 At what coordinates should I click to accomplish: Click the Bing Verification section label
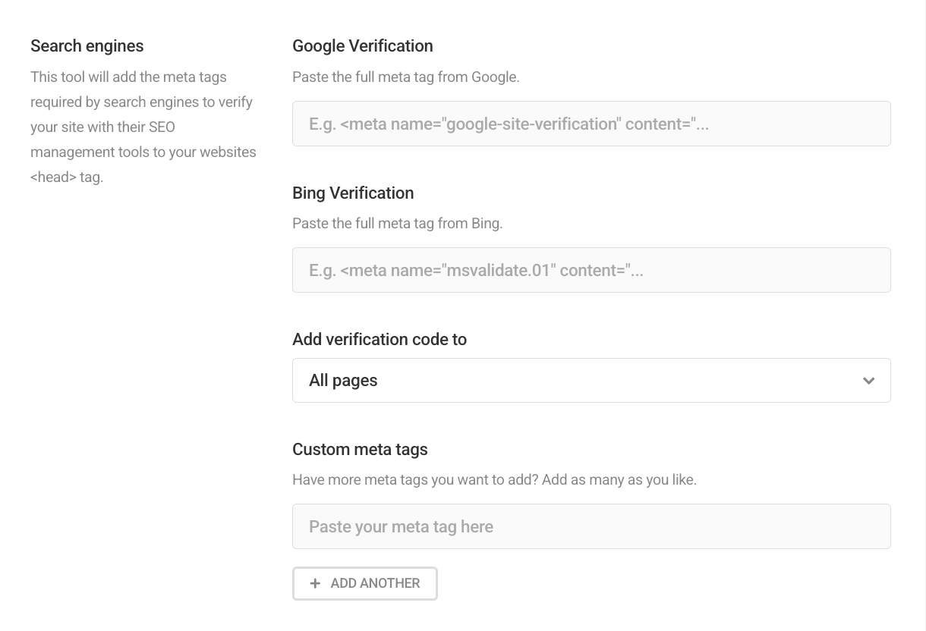click(x=352, y=193)
